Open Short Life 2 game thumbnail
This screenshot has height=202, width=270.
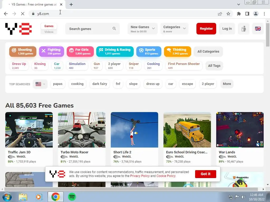click(134, 130)
